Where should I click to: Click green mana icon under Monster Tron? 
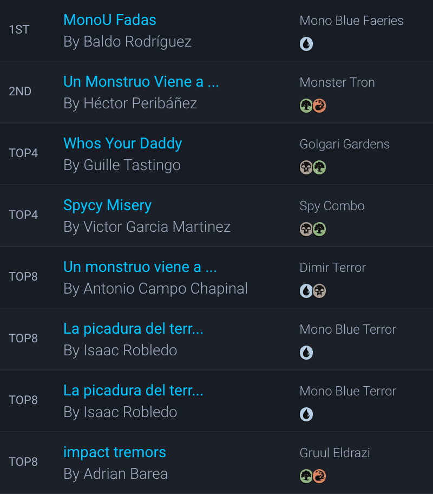coord(306,106)
